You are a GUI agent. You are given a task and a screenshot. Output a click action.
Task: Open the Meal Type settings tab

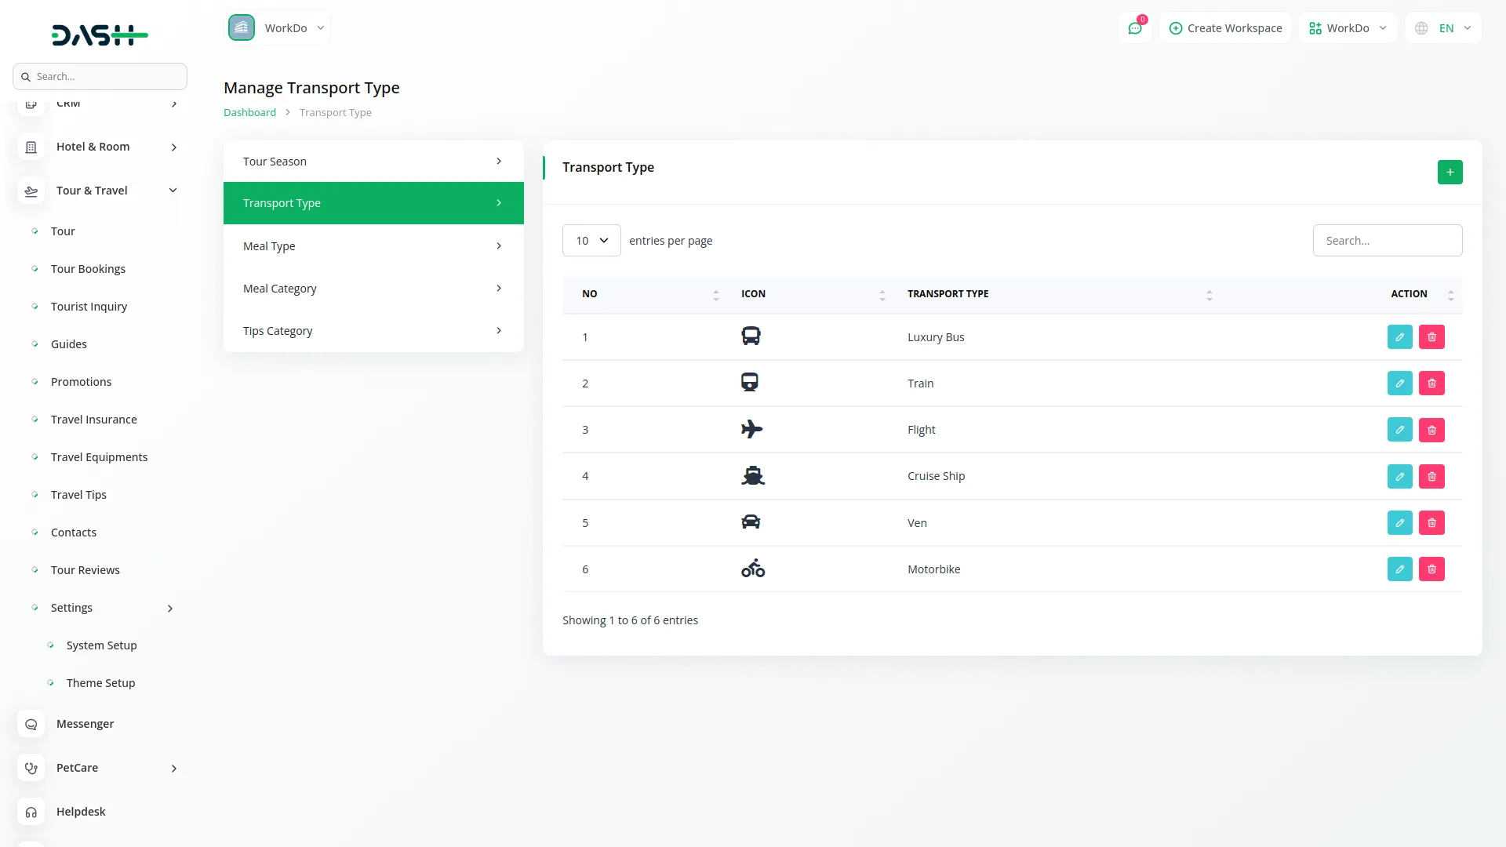click(373, 246)
